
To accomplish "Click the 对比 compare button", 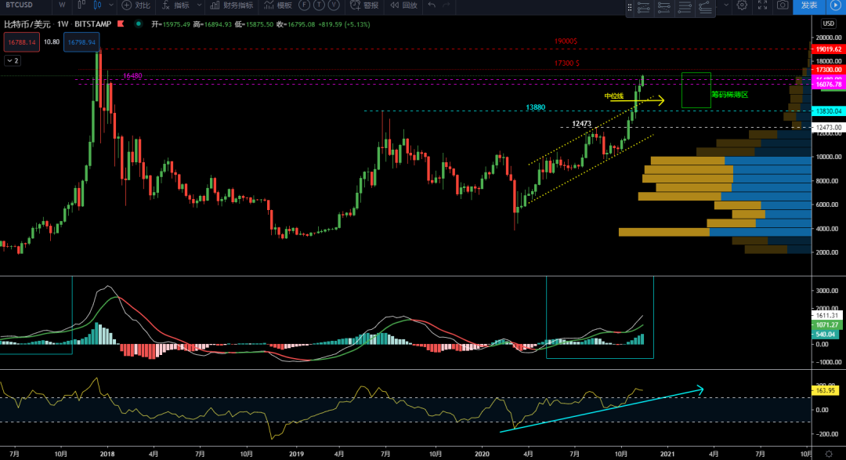I will (x=136, y=5).
